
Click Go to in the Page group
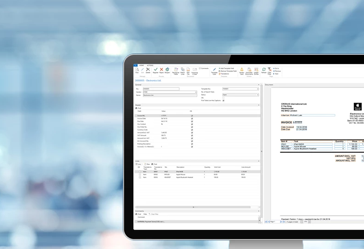[276, 68]
